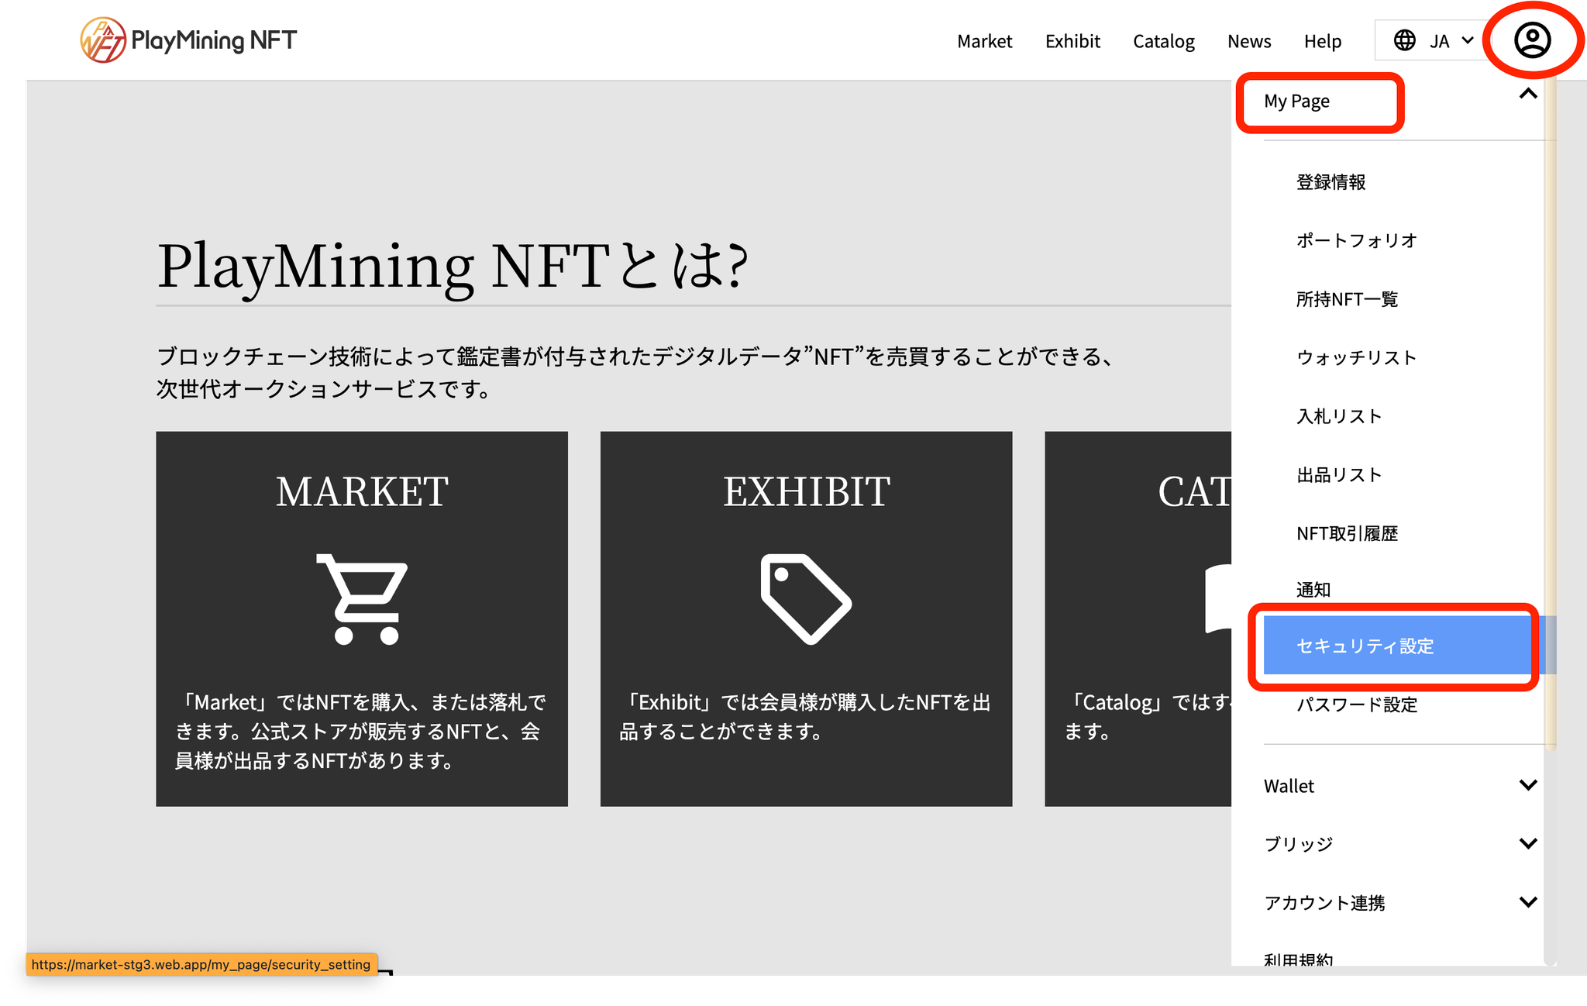
Task: Open the Market nav item
Action: click(984, 41)
